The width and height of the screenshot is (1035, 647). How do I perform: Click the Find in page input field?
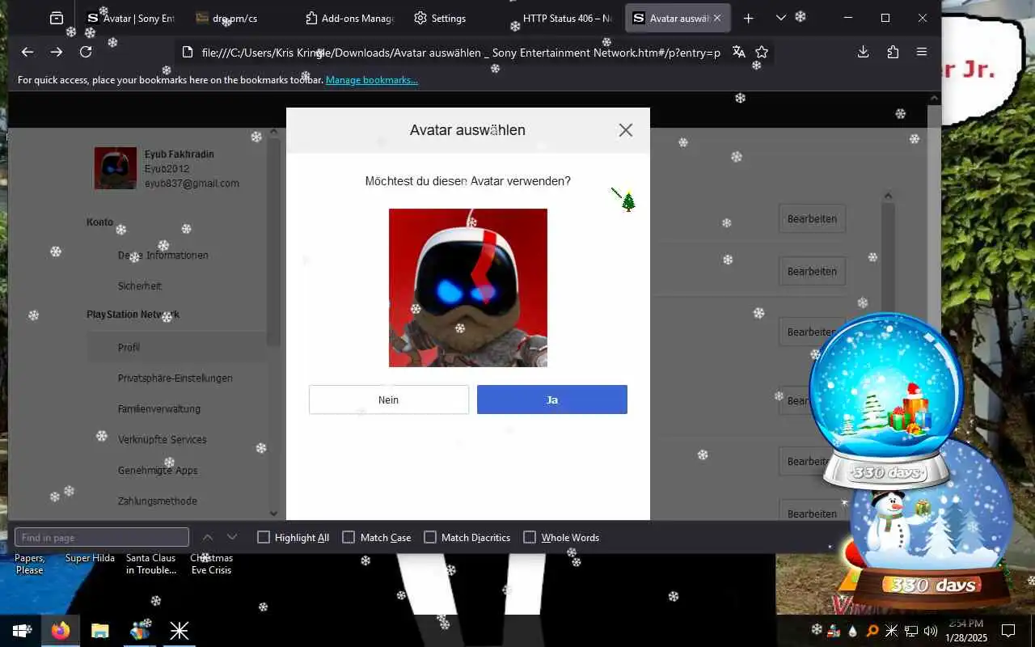[102, 537]
